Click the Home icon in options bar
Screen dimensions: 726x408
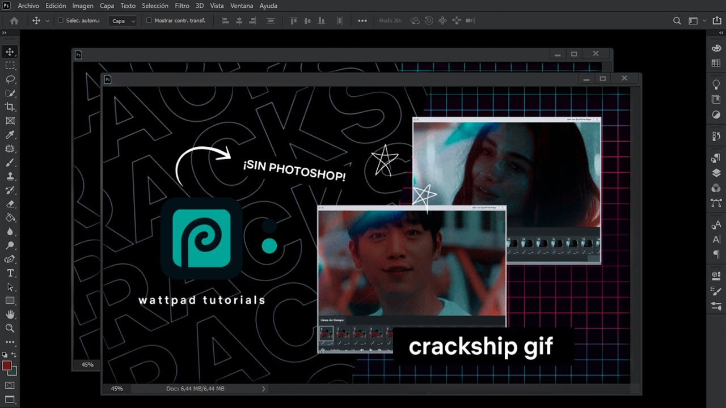click(x=14, y=20)
